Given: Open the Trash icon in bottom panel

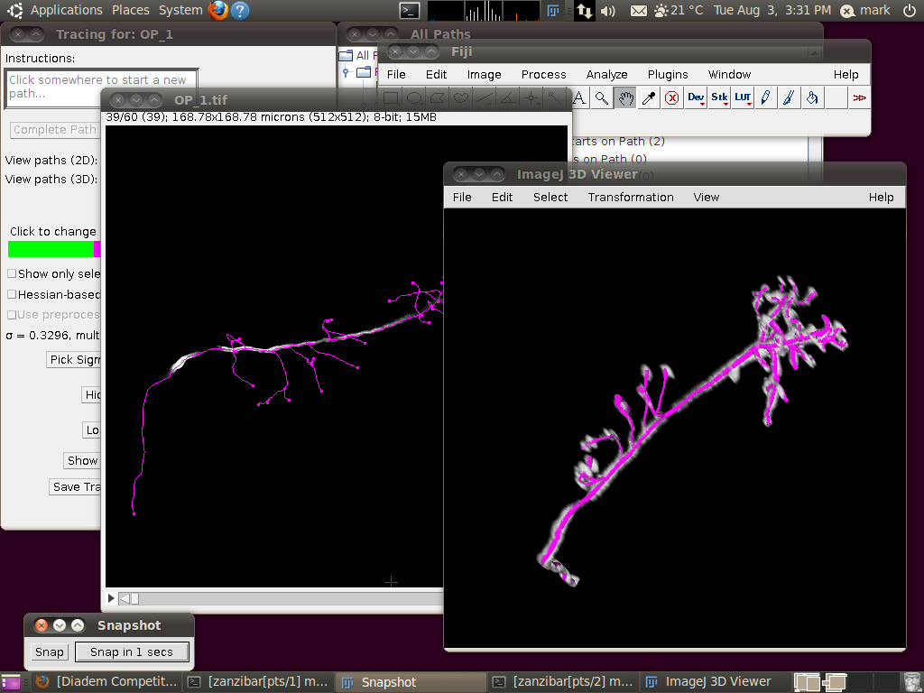Looking at the screenshot, I should (912, 682).
